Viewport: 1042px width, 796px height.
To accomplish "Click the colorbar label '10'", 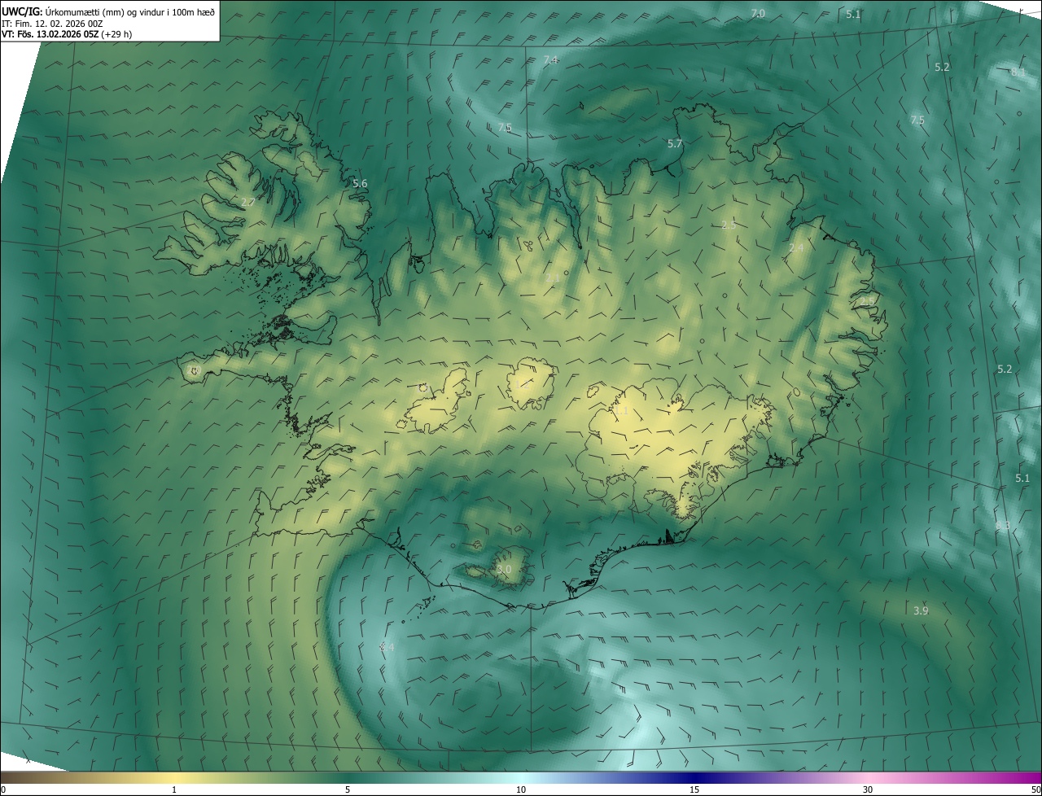I will point(521,789).
